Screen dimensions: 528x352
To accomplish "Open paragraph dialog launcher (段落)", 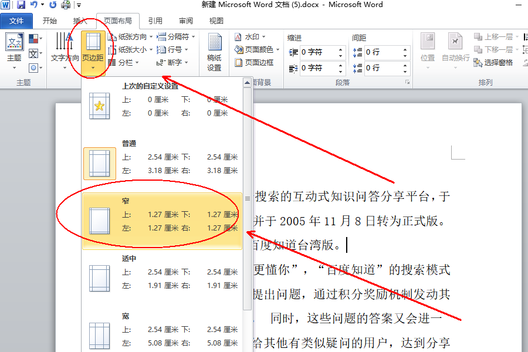I will 408,82.
